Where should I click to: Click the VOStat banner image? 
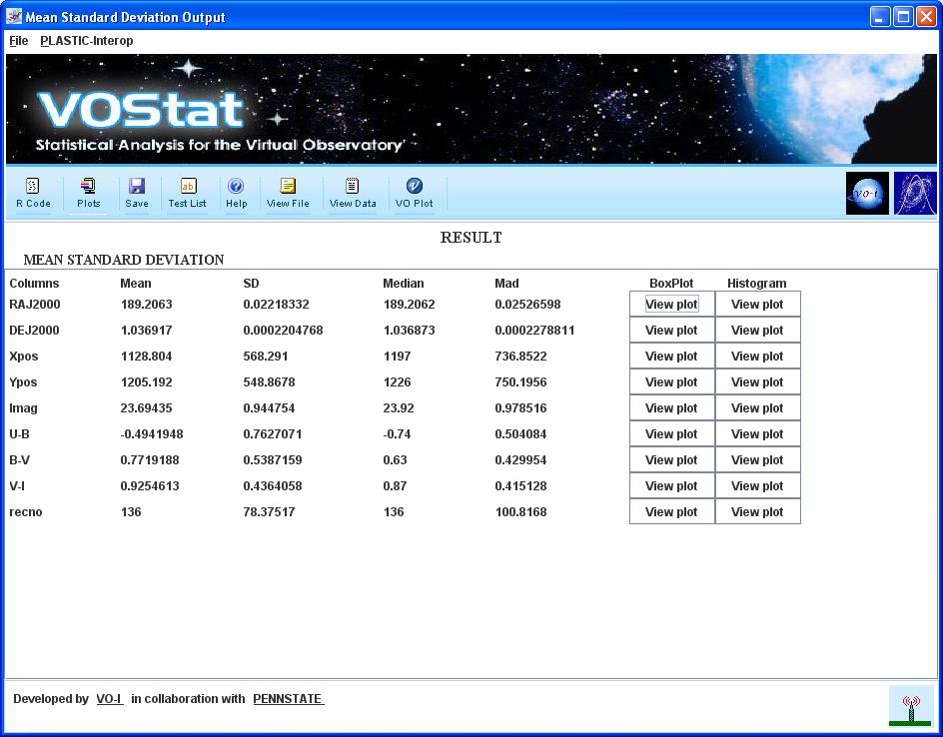click(471, 109)
